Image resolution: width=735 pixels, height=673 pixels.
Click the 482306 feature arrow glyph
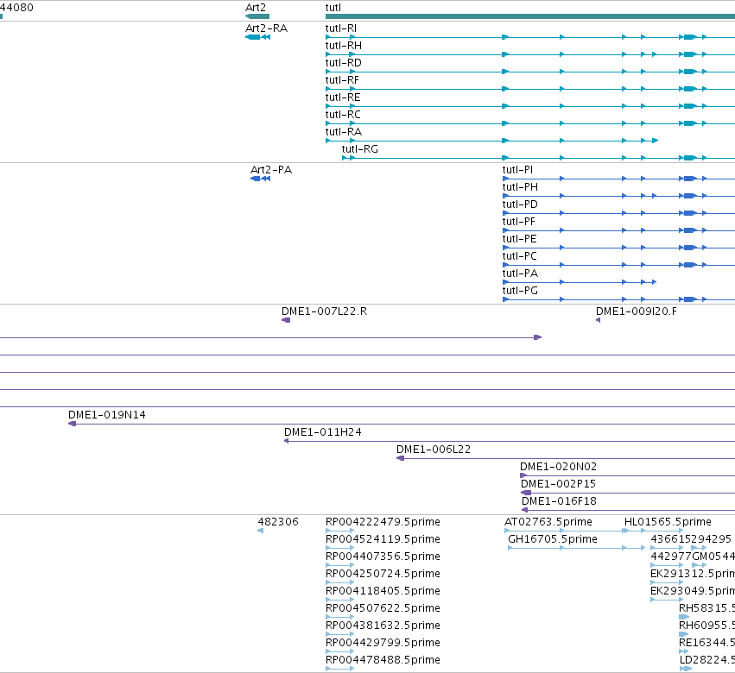tap(260, 531)
